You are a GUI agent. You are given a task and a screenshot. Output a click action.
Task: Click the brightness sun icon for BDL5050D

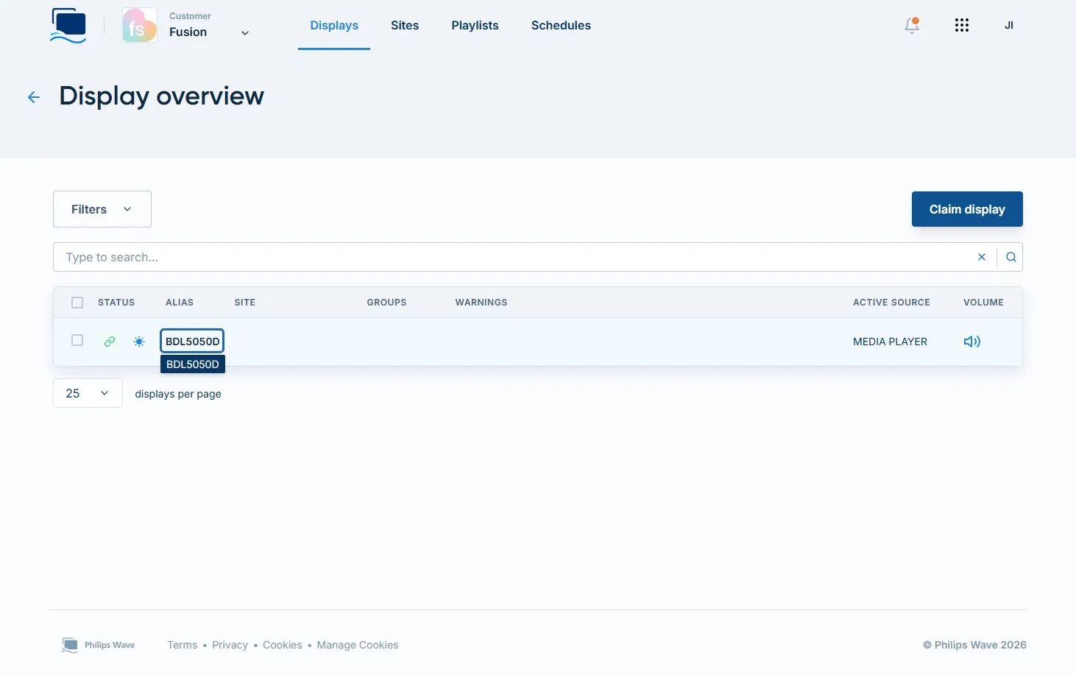pyautogui.click(x=139, y=342)
